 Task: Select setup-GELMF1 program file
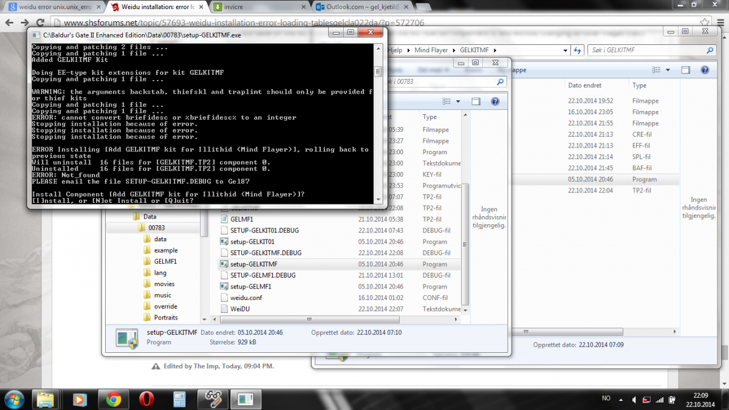point(339,287)
